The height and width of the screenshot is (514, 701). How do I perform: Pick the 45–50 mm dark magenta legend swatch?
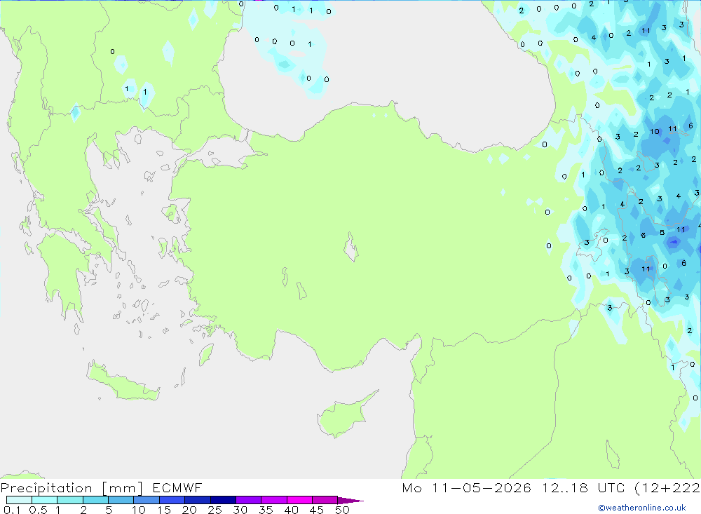tap(325, 500)
